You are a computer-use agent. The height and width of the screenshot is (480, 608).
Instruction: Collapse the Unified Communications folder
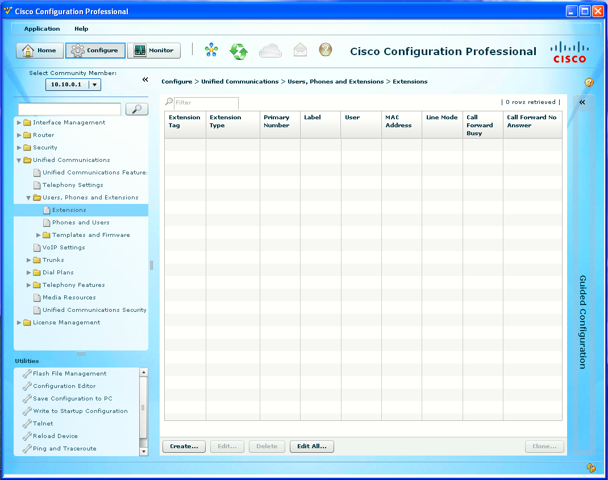point(19,160)
